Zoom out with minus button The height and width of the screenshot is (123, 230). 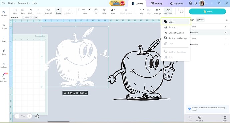click(17, 116)
